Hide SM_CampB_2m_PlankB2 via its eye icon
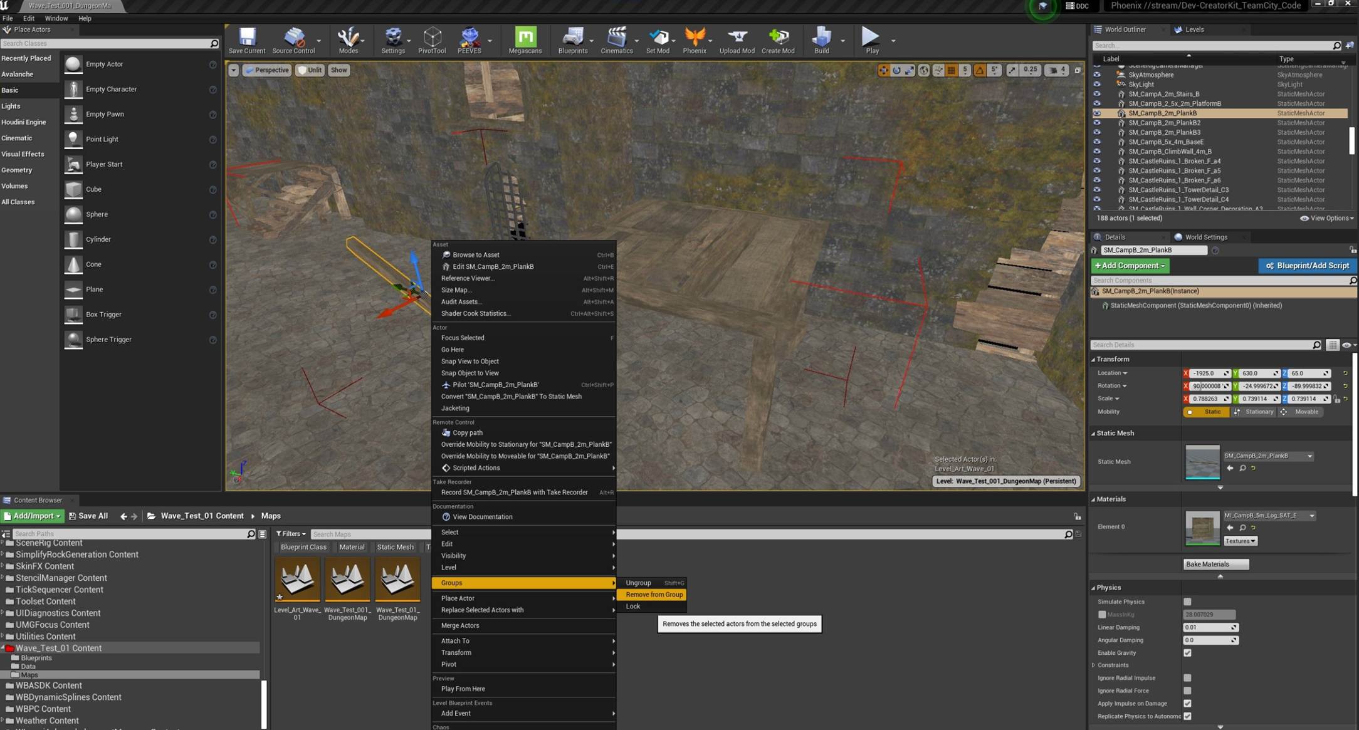 [1097, 123]
